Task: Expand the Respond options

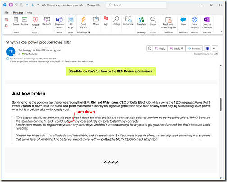Action: [x=47, y=22]
